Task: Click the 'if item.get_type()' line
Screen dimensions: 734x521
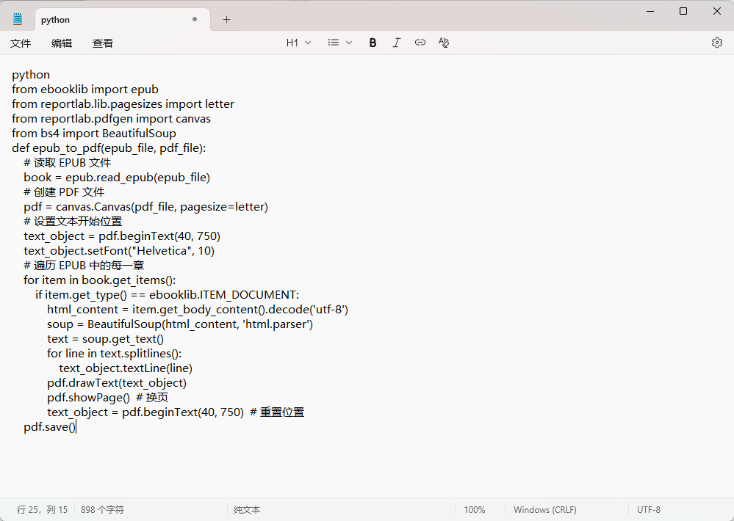Action: tap(167, 295)
